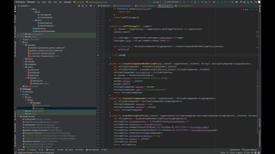Open settings.gradle in Gradle Scripts
Image resolution: width=275 pixels, height=154 pixels.
(31, 144)
